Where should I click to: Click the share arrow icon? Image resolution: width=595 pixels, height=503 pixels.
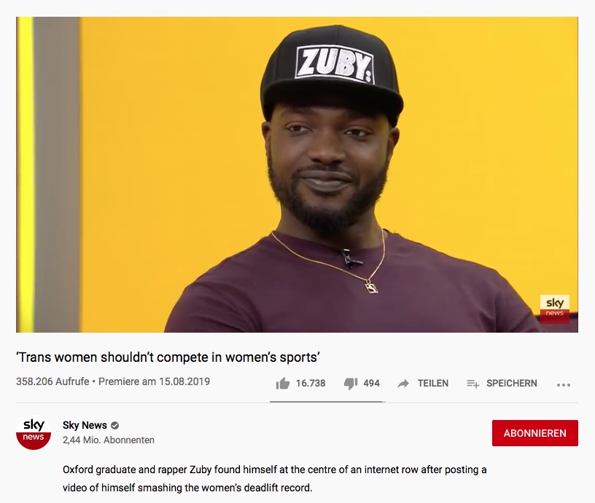[403, 384]
